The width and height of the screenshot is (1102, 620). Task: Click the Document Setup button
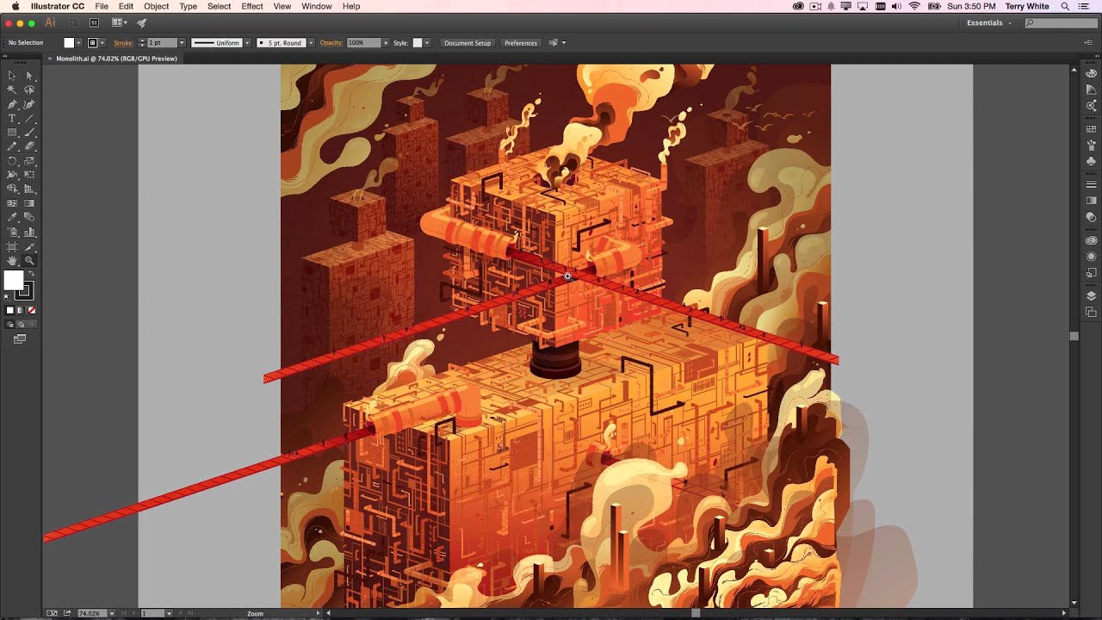coord(467,43)
